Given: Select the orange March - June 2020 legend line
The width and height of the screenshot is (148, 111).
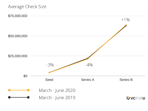Looking at the screenshot, I should click(19, 90).
